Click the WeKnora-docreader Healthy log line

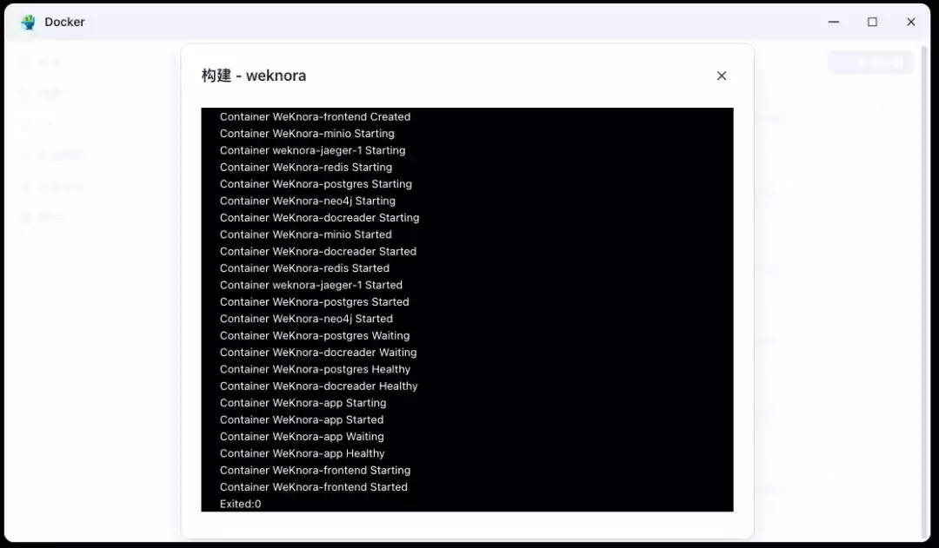(x=318, y=386)
